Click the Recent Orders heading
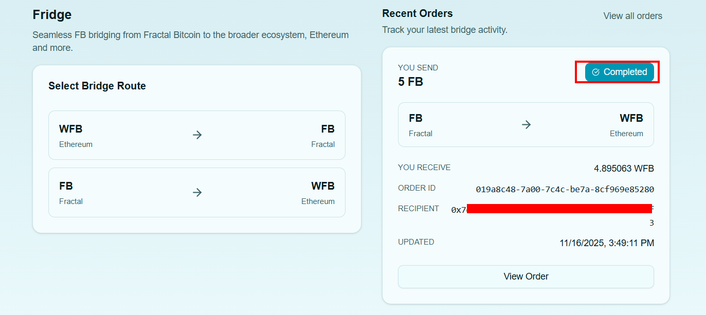This screenshot has height=315, width=706. click(x=417, y=14)
